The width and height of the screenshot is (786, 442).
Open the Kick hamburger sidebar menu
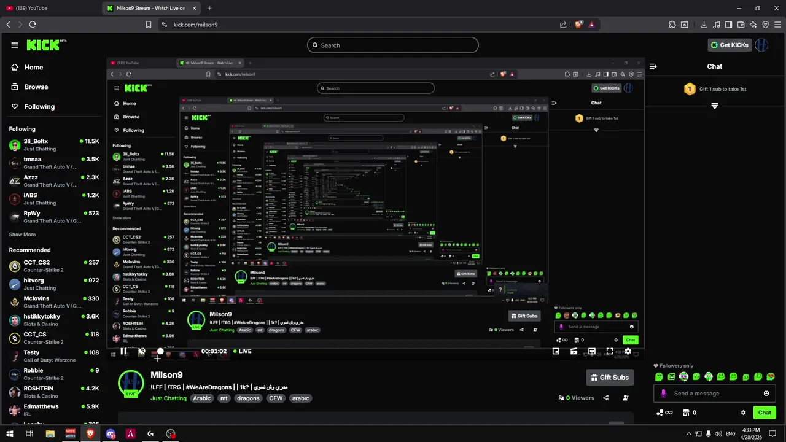[15, 45]
